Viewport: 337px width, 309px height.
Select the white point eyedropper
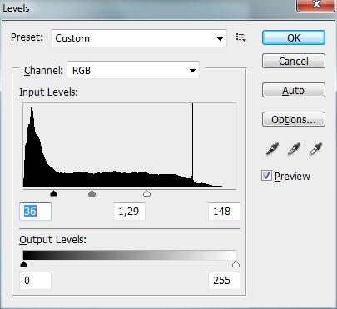coord(315,149)
